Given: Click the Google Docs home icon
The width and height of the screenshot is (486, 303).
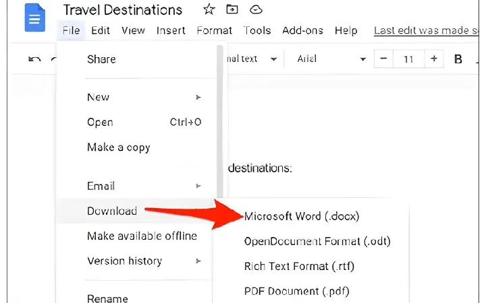Looking at the screenshot, I should 34,18.
